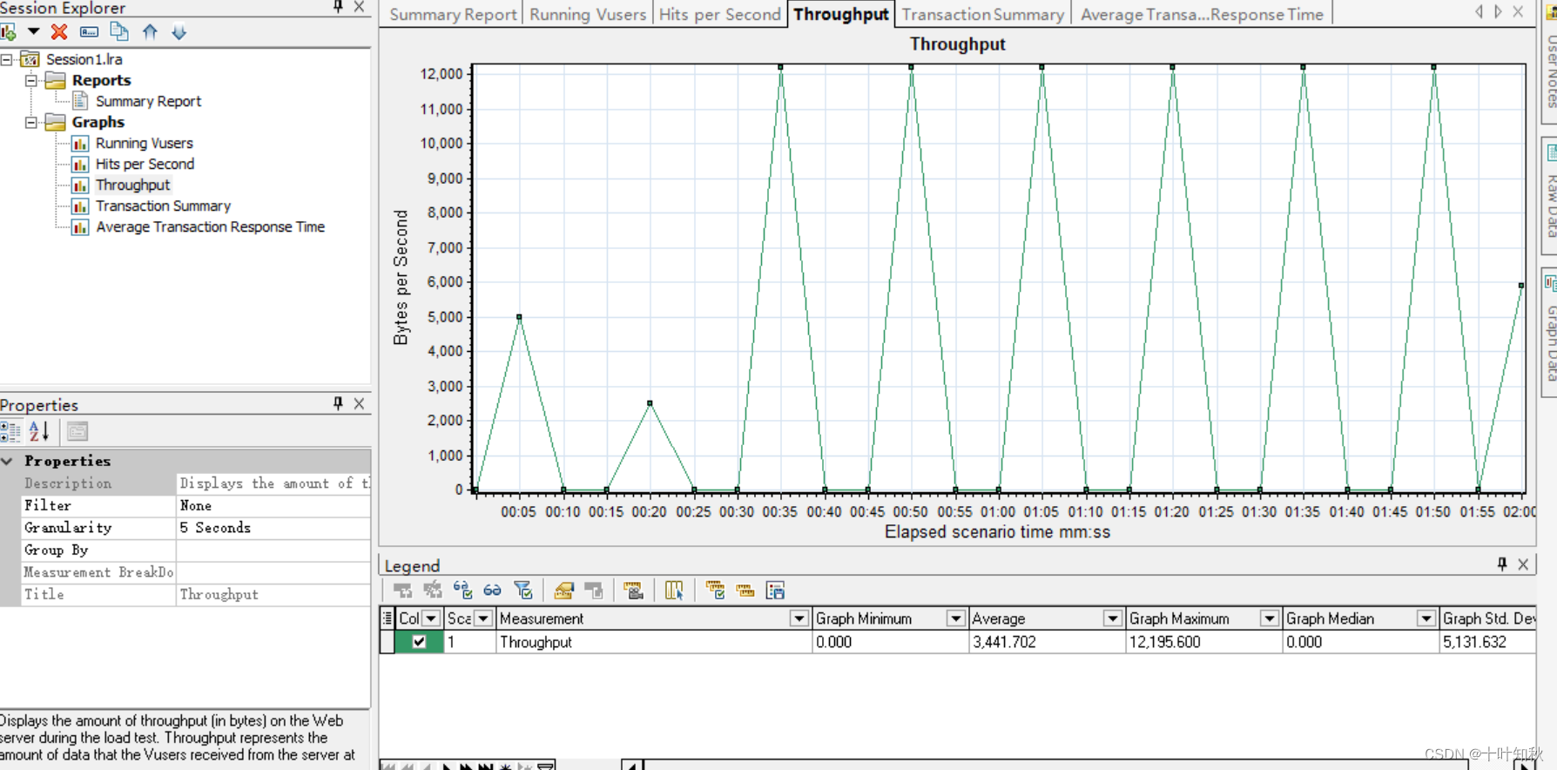Select the Throughput tab

(x=841, y=14)
